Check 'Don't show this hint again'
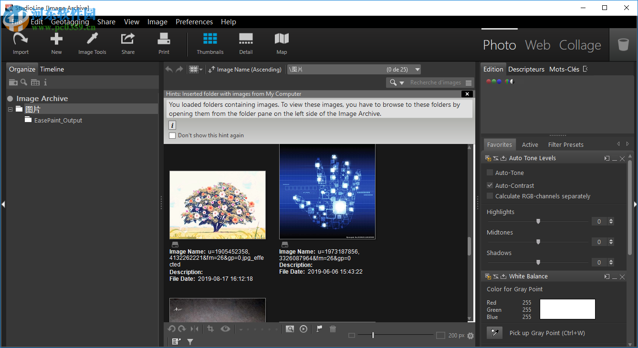The image size is (638, 348). click(172, 135)
